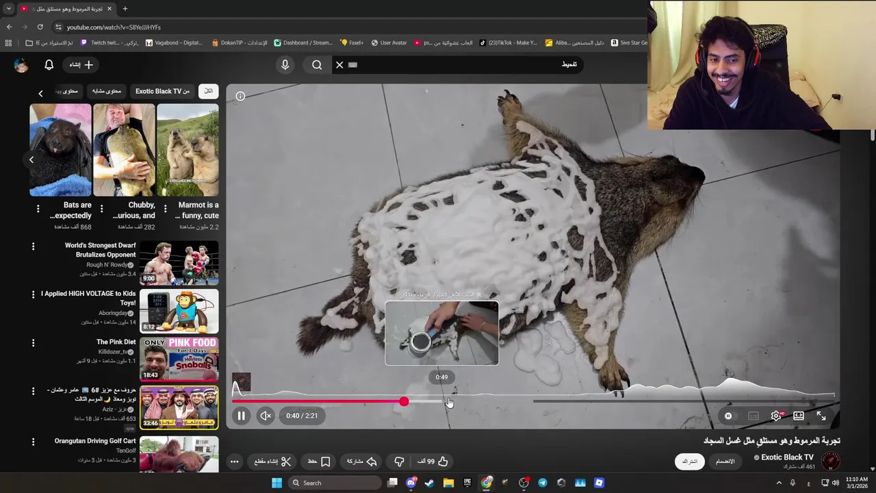Select the 'From Exotic Black TV' filter chip
The image size is (876, 493).
click(162, 91)
